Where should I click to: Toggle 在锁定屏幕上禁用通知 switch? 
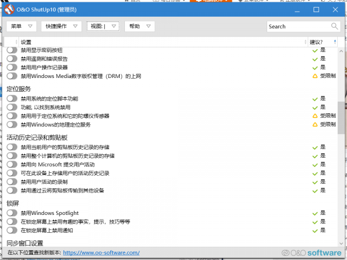pyautogui.click(x=12, y=231)
